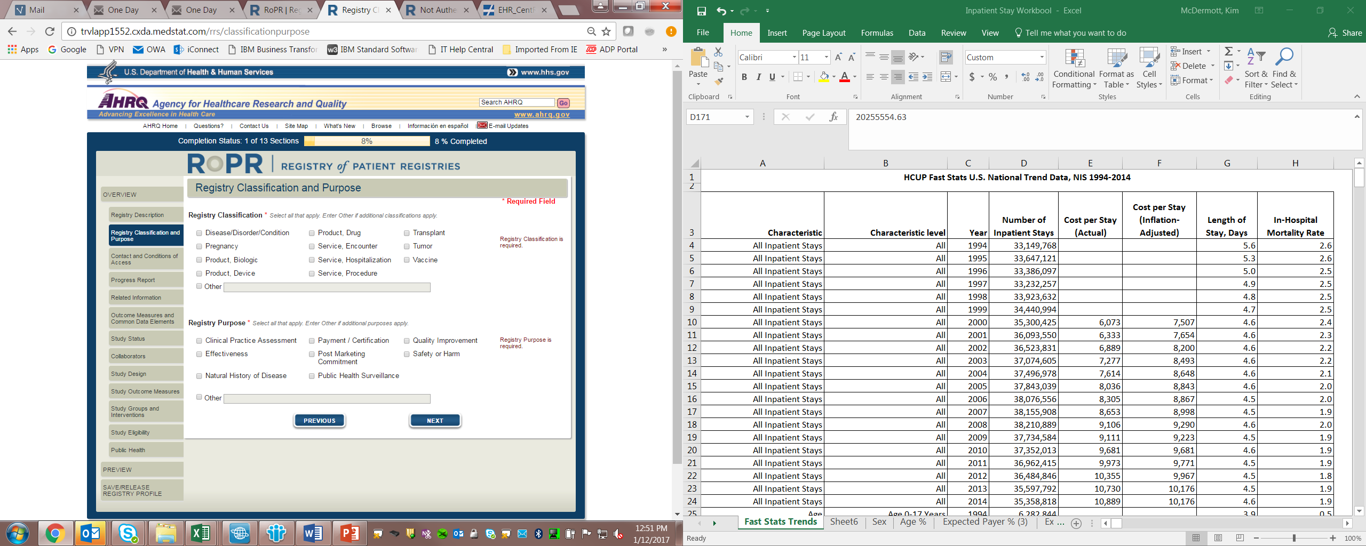Click the NEXT button on the registry form
This screenshot has width=1366, height=546.
coord(435,421)
